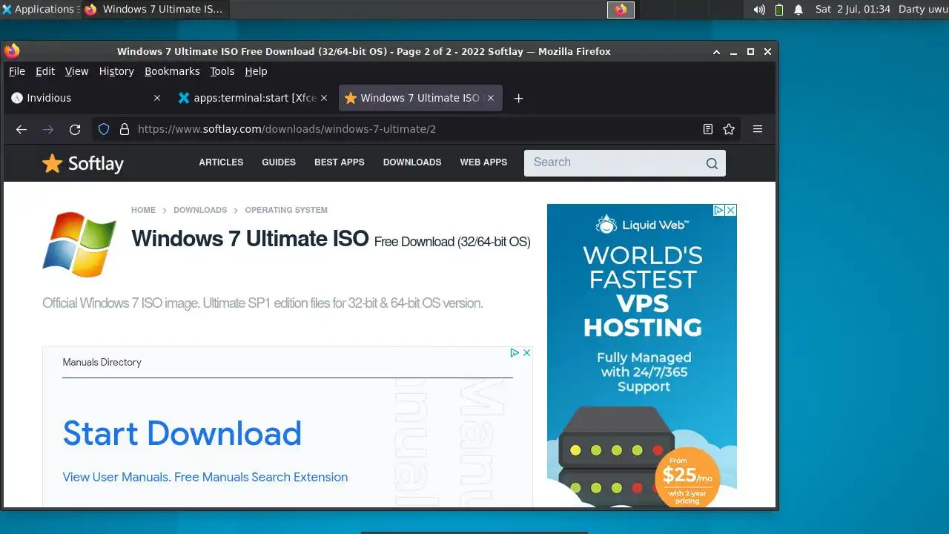Click AdChoices icon on Manuals Directory ad

pos(515,352)
